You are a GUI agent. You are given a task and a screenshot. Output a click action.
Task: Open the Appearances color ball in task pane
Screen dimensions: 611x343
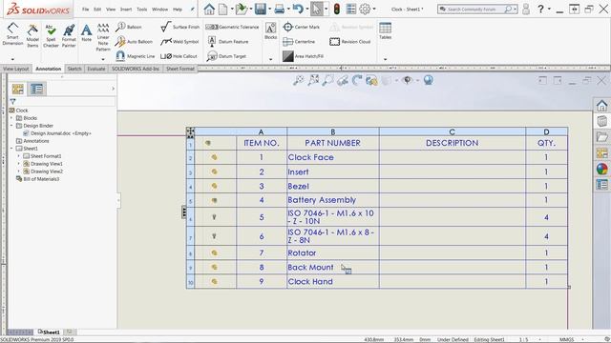pos(602,169)
